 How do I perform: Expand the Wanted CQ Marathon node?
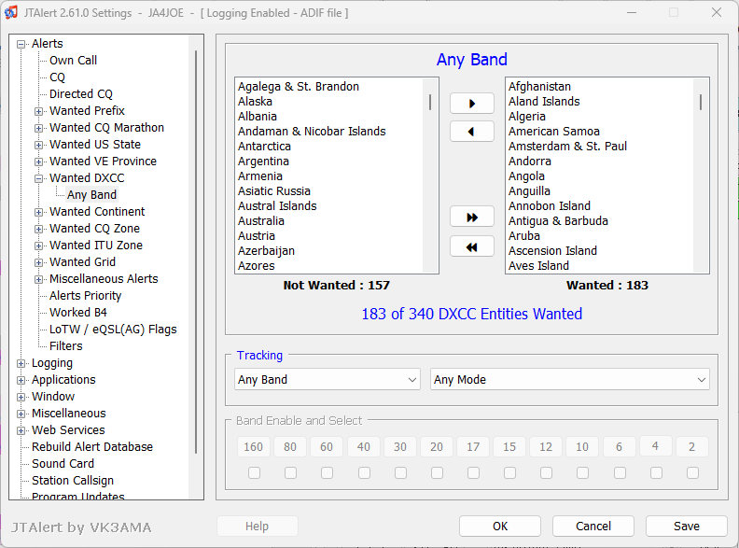click(38, 128)
